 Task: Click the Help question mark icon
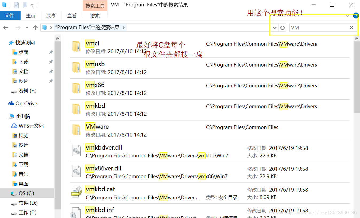pos(356,16)
